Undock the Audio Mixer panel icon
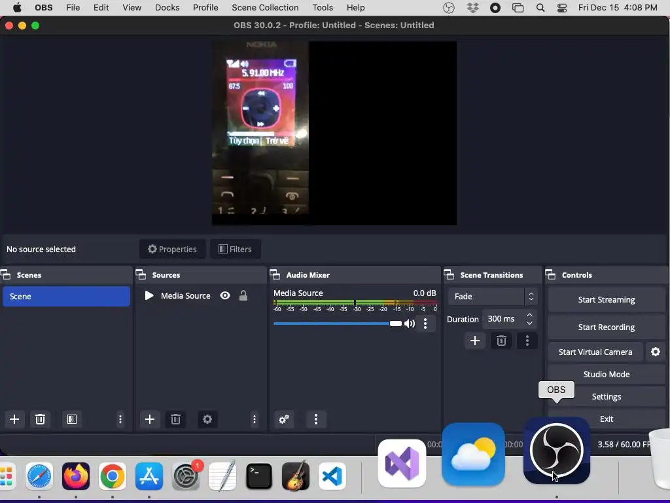 275,274
